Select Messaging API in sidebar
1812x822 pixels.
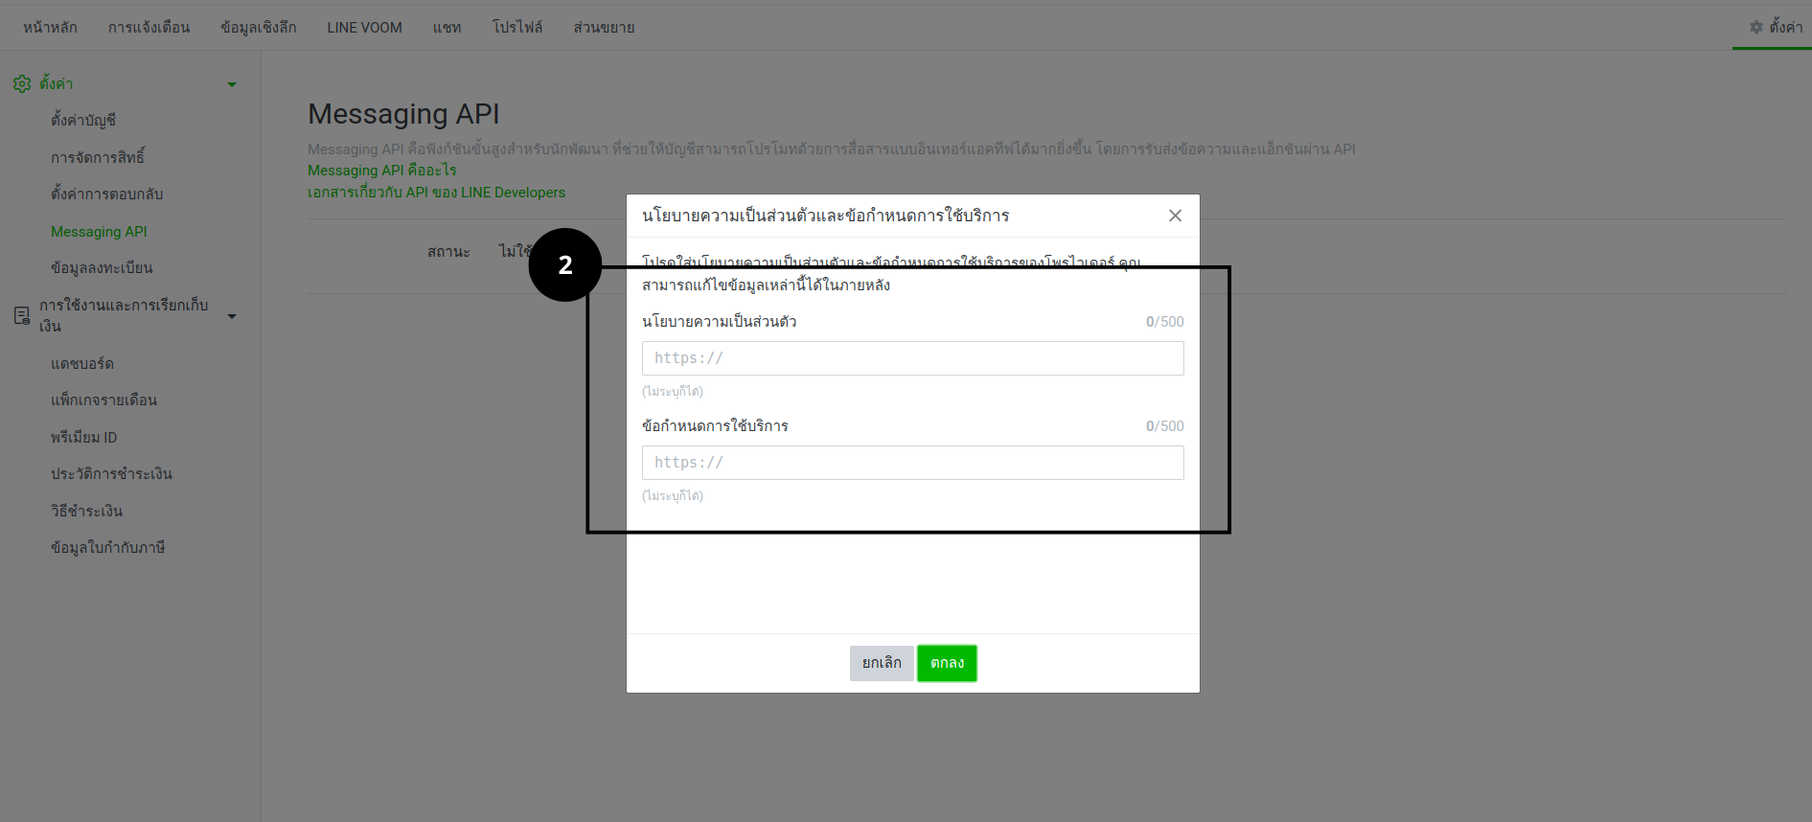click(x=99, y=232)
